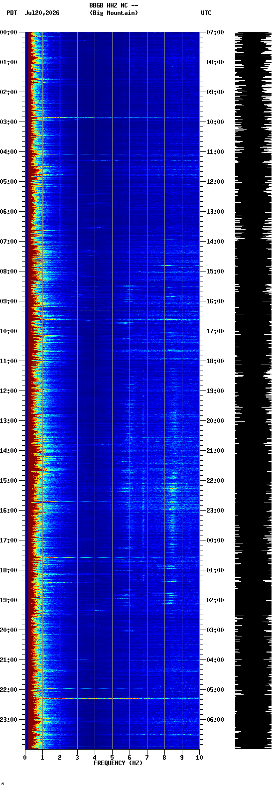Click the '21:00' PDT time label
The width and height of the screenshot is (275, 789).
pyautogui.click(x=8, y=660)
